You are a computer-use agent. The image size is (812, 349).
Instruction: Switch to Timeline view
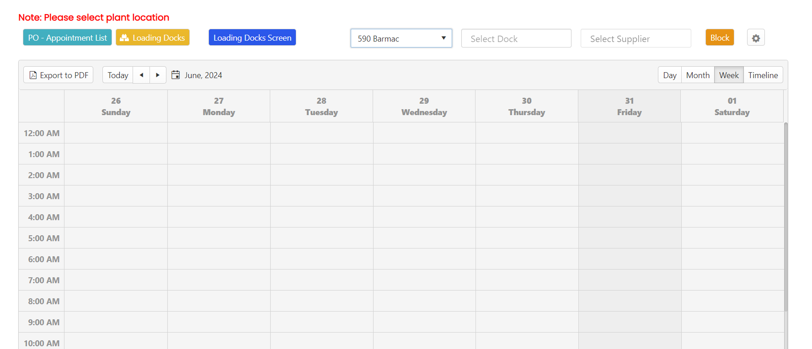pos(763,75)
